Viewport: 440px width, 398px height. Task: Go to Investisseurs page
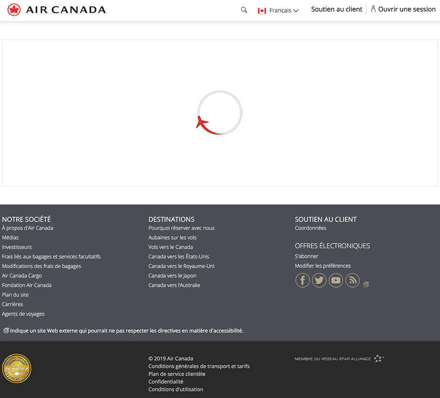tap(17, 247)
